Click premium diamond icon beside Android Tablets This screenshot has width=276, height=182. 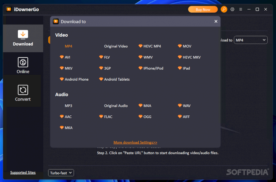coord(101,79)
